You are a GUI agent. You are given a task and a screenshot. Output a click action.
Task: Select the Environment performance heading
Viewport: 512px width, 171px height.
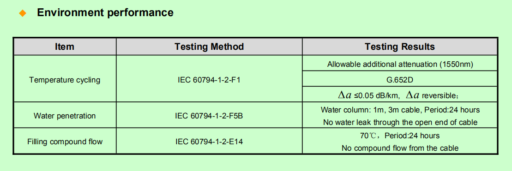(105, 12)
